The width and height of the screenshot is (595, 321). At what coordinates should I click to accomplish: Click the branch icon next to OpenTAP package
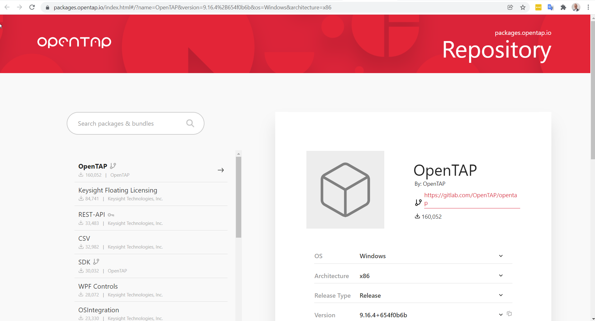pyautogui.click(x=113, y=166)
